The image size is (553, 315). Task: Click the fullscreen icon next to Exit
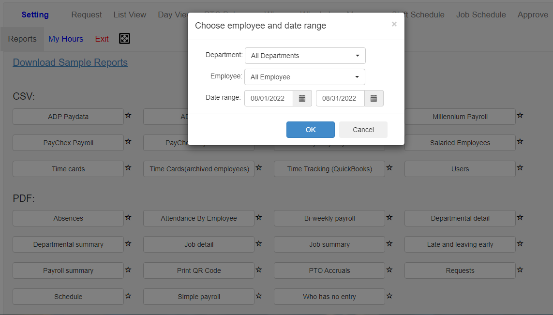click(x=124, y=39)
